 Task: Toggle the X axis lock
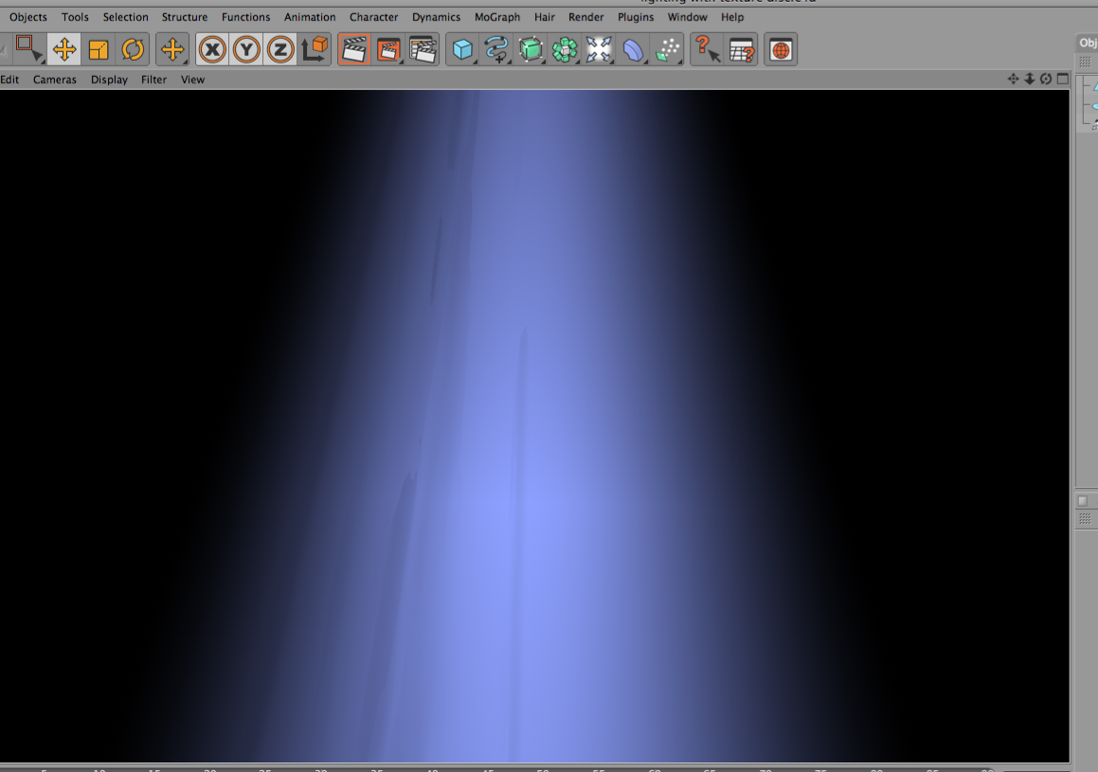coord(212,49)
